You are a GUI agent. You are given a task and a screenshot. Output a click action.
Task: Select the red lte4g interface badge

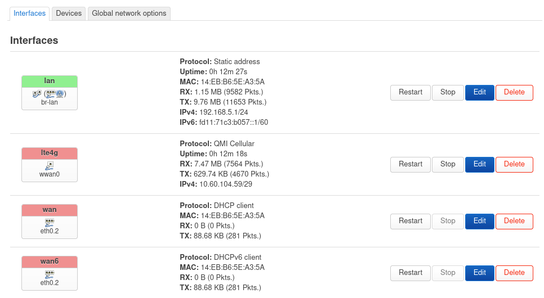click(x=49, y=153)
